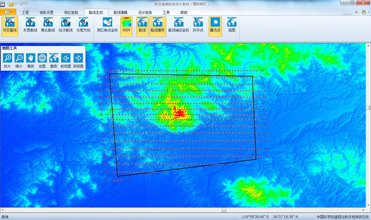Open the 设计报告 tab

[146, 12]
